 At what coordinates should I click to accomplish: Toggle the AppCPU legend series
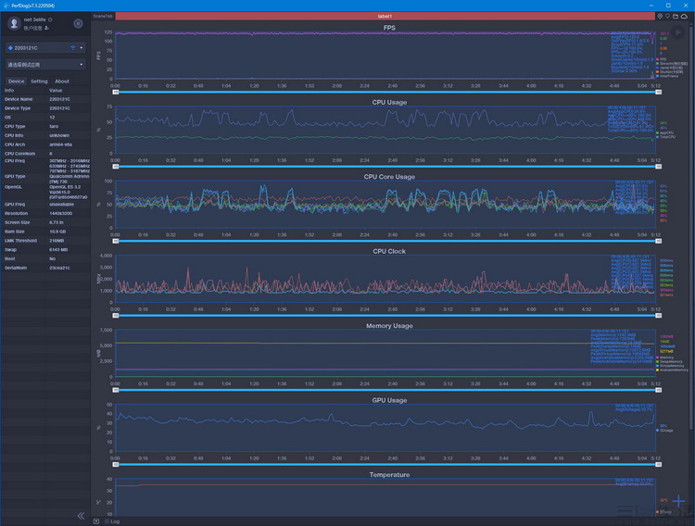(x=664, y=132)
